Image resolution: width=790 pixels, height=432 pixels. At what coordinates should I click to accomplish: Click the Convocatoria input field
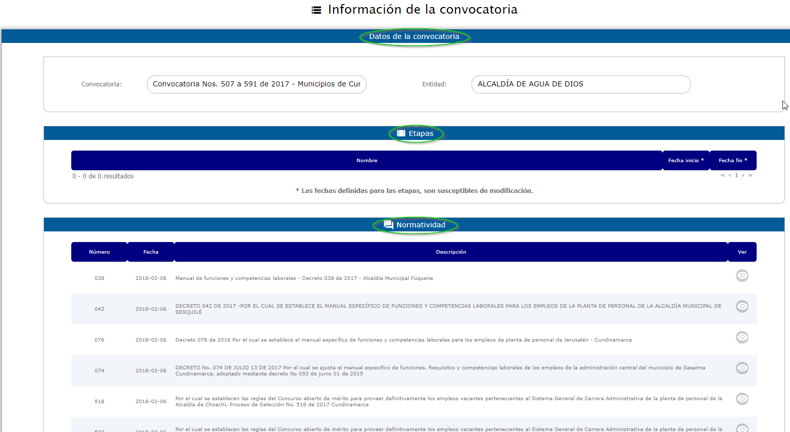256,84
